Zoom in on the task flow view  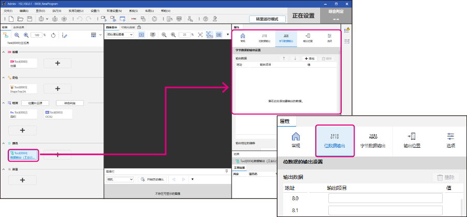coord(26,35)
